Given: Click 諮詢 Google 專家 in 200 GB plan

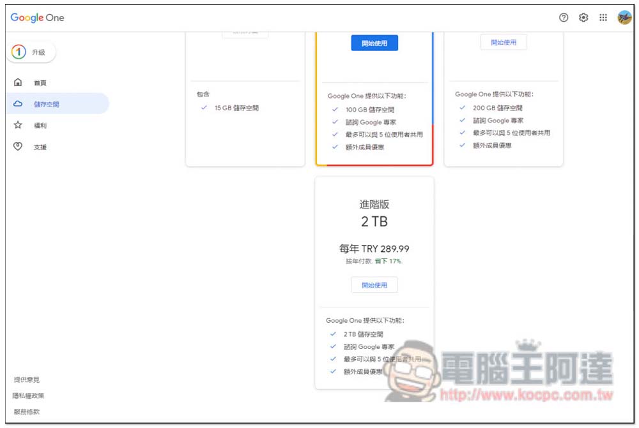Looking at the screenshot, I should point(498,121).
